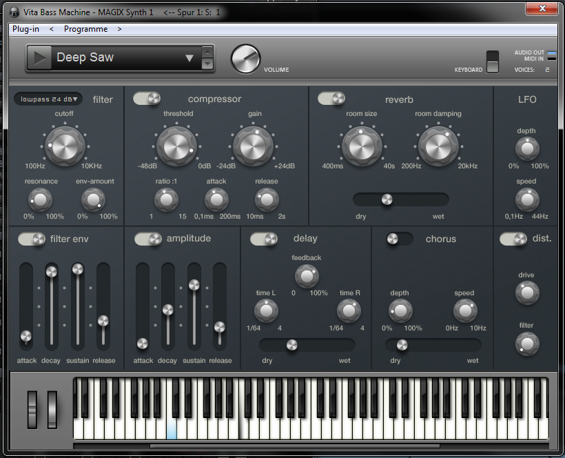Click the master volume knob
Image resolution: width=565 pixels, height=458 pixels.
click(x=245, y=59)
